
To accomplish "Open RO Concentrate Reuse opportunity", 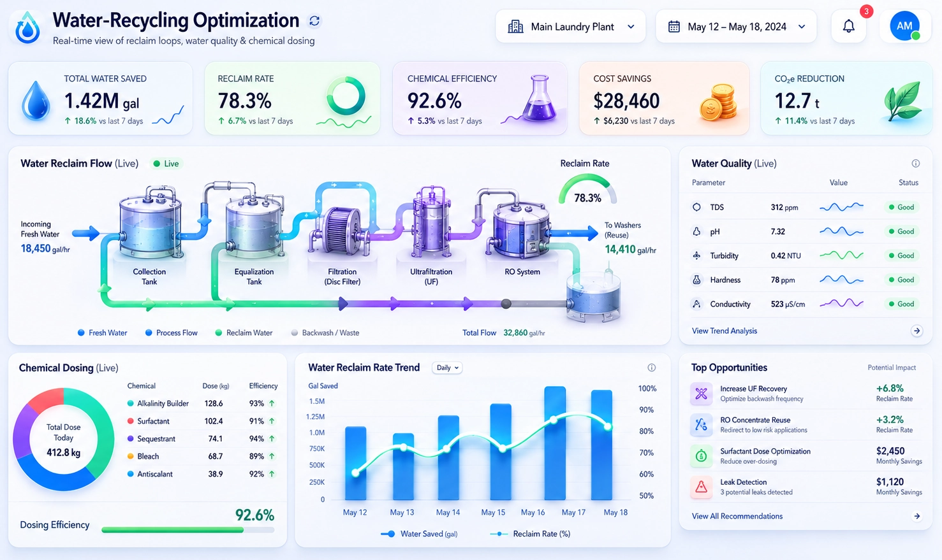I will click(x=806, y=425).
